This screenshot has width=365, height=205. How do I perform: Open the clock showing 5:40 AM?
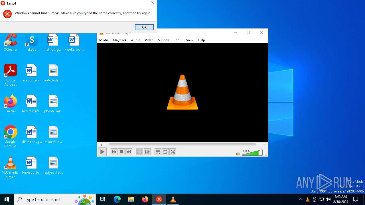(x=340, y=199)
